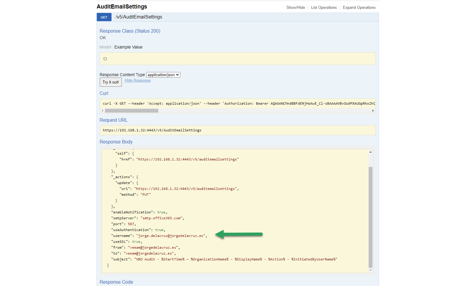
Task: Open the Response Content Type dropdown
Action: (163, 75)
